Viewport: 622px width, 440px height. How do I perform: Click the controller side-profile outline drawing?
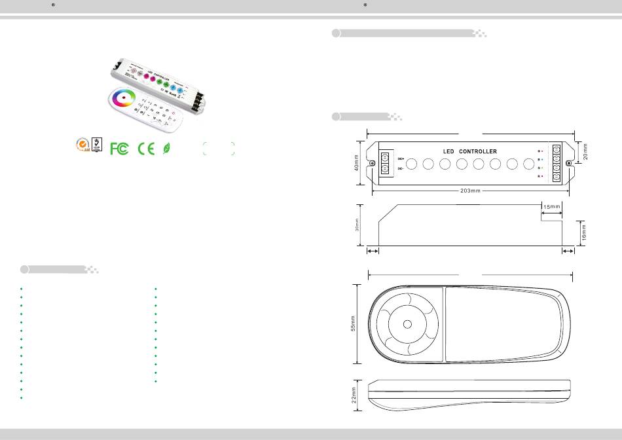(x=470, y=225)
